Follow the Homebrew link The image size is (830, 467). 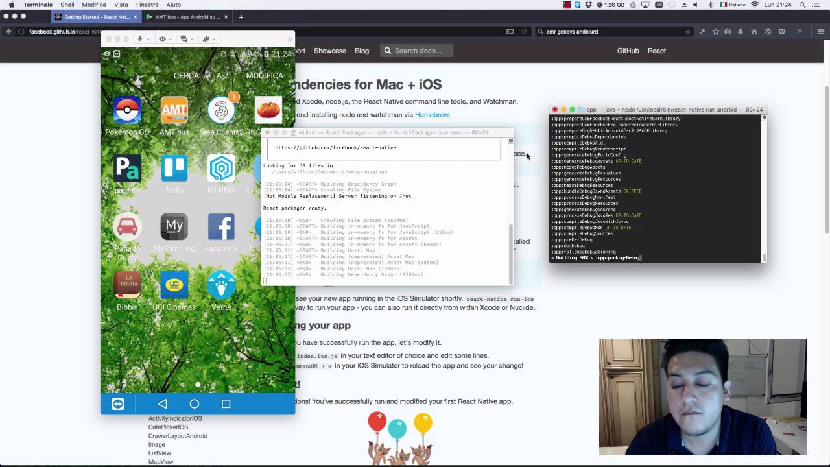click(x=432, y=115)
